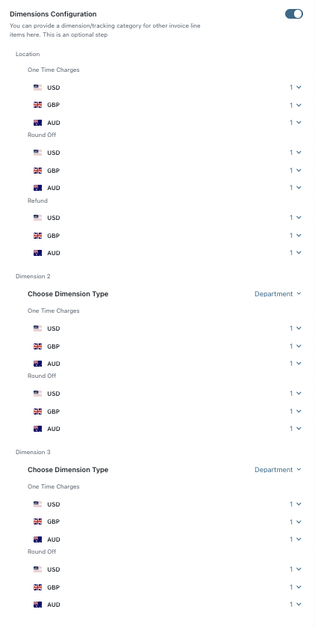Open Dimension 3 Department type dropdown

coord(278,470)
